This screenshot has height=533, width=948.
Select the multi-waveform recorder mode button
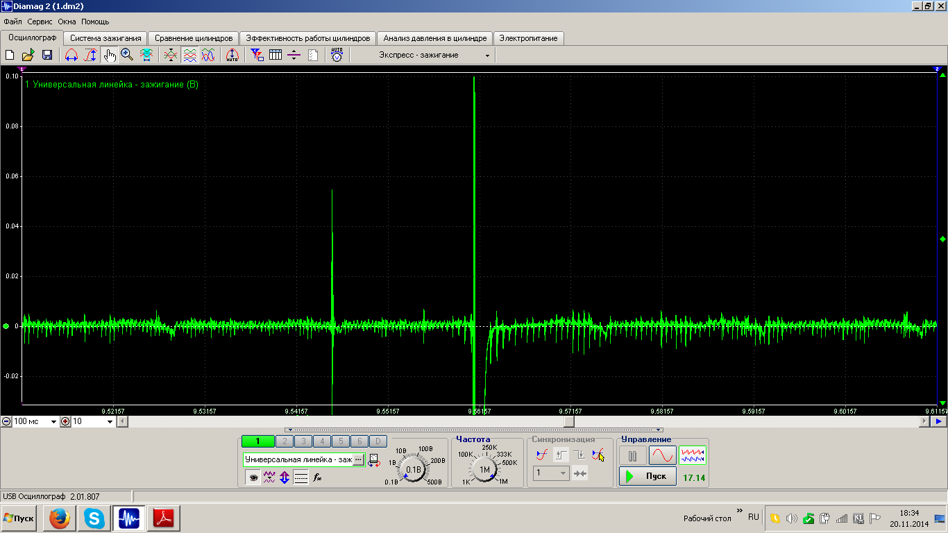[x=693, y=455]
